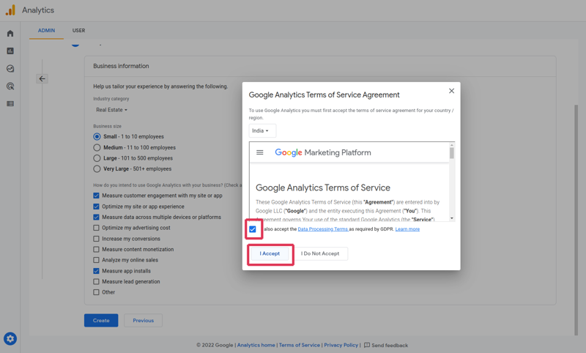Open the Admin gear icon
This screenshot has width=586, height=353.
click(x=10, y=339)
